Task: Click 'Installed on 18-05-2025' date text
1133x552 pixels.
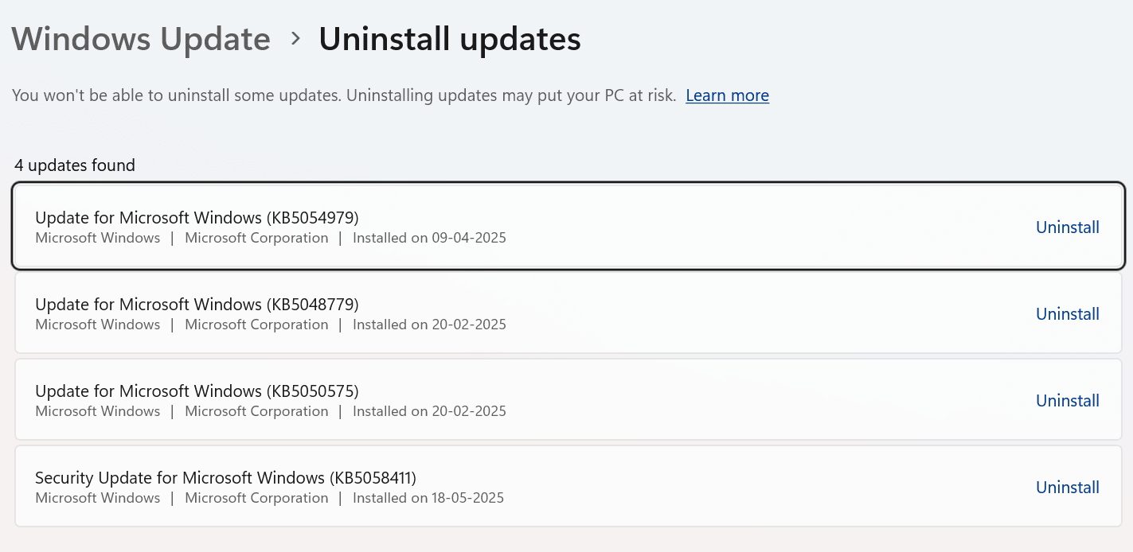Action: (428, 498)
